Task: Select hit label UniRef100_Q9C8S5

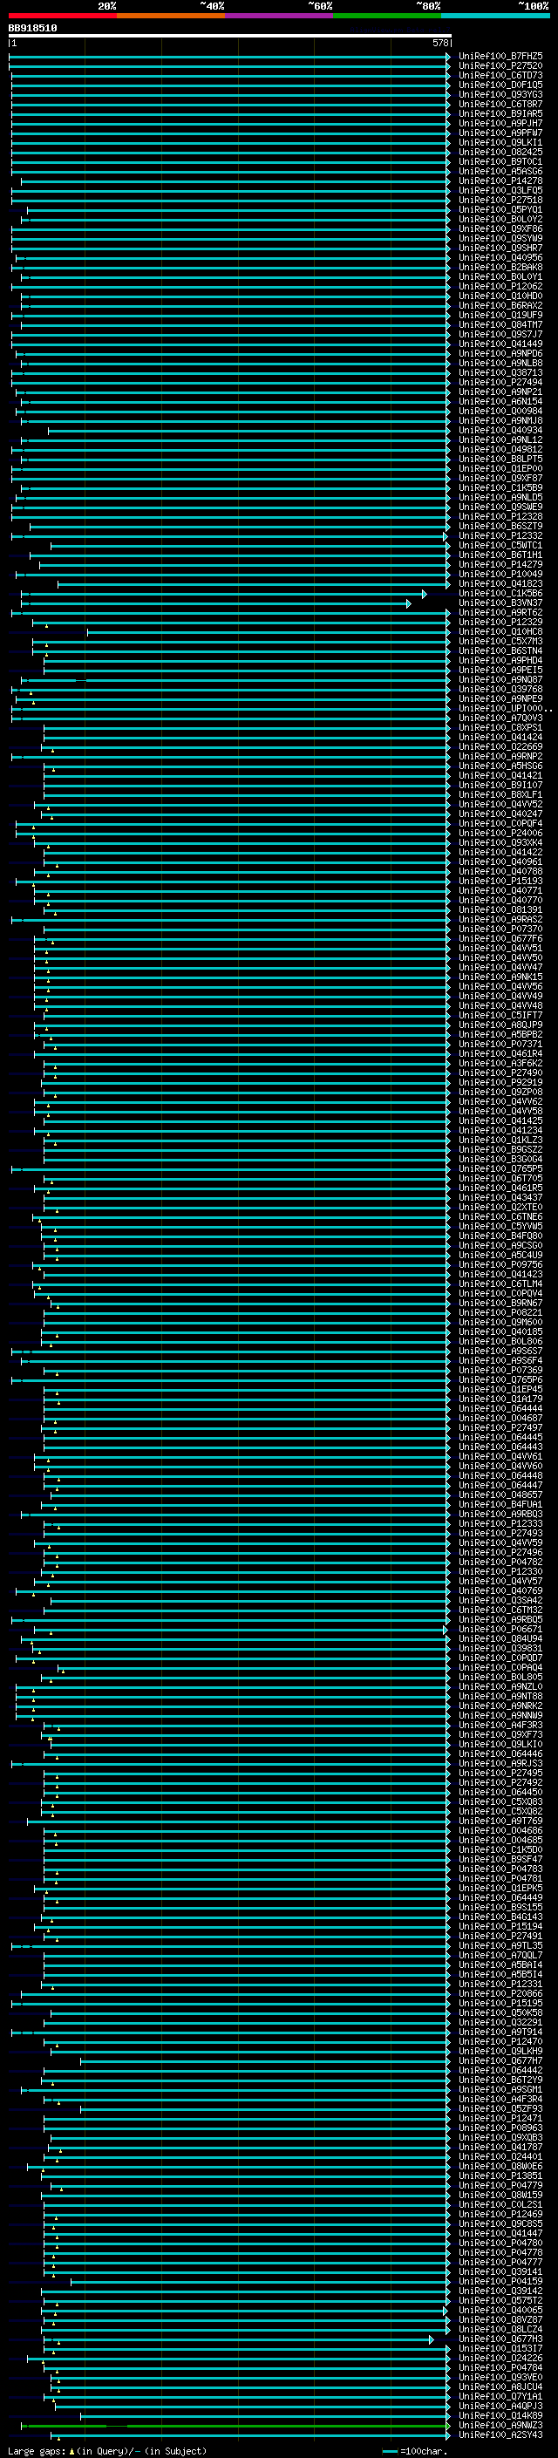Action: (500, 2223)
